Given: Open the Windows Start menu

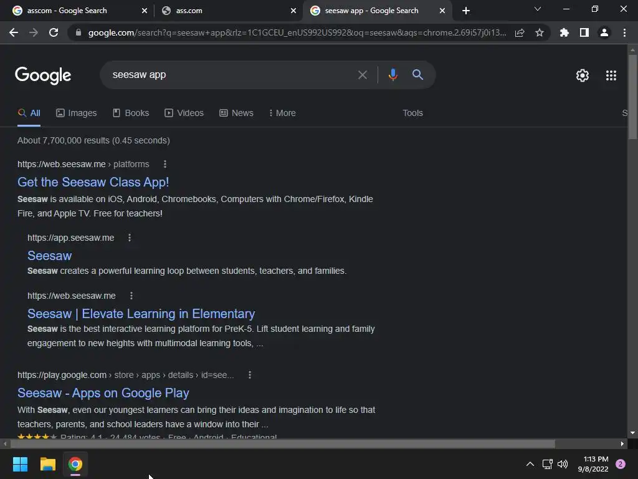Looking at the screenshot, I should 20,464.
